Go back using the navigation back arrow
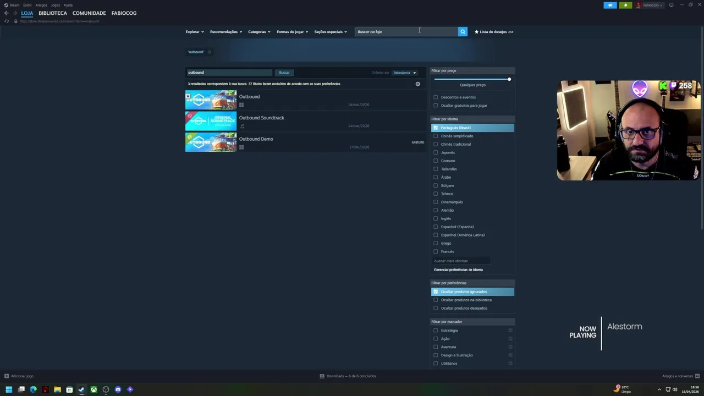The height and width of the screenshot is (396, 704). [6, 13]
